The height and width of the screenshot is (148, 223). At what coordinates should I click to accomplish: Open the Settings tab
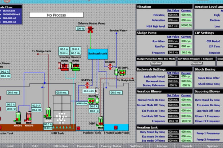137,146
